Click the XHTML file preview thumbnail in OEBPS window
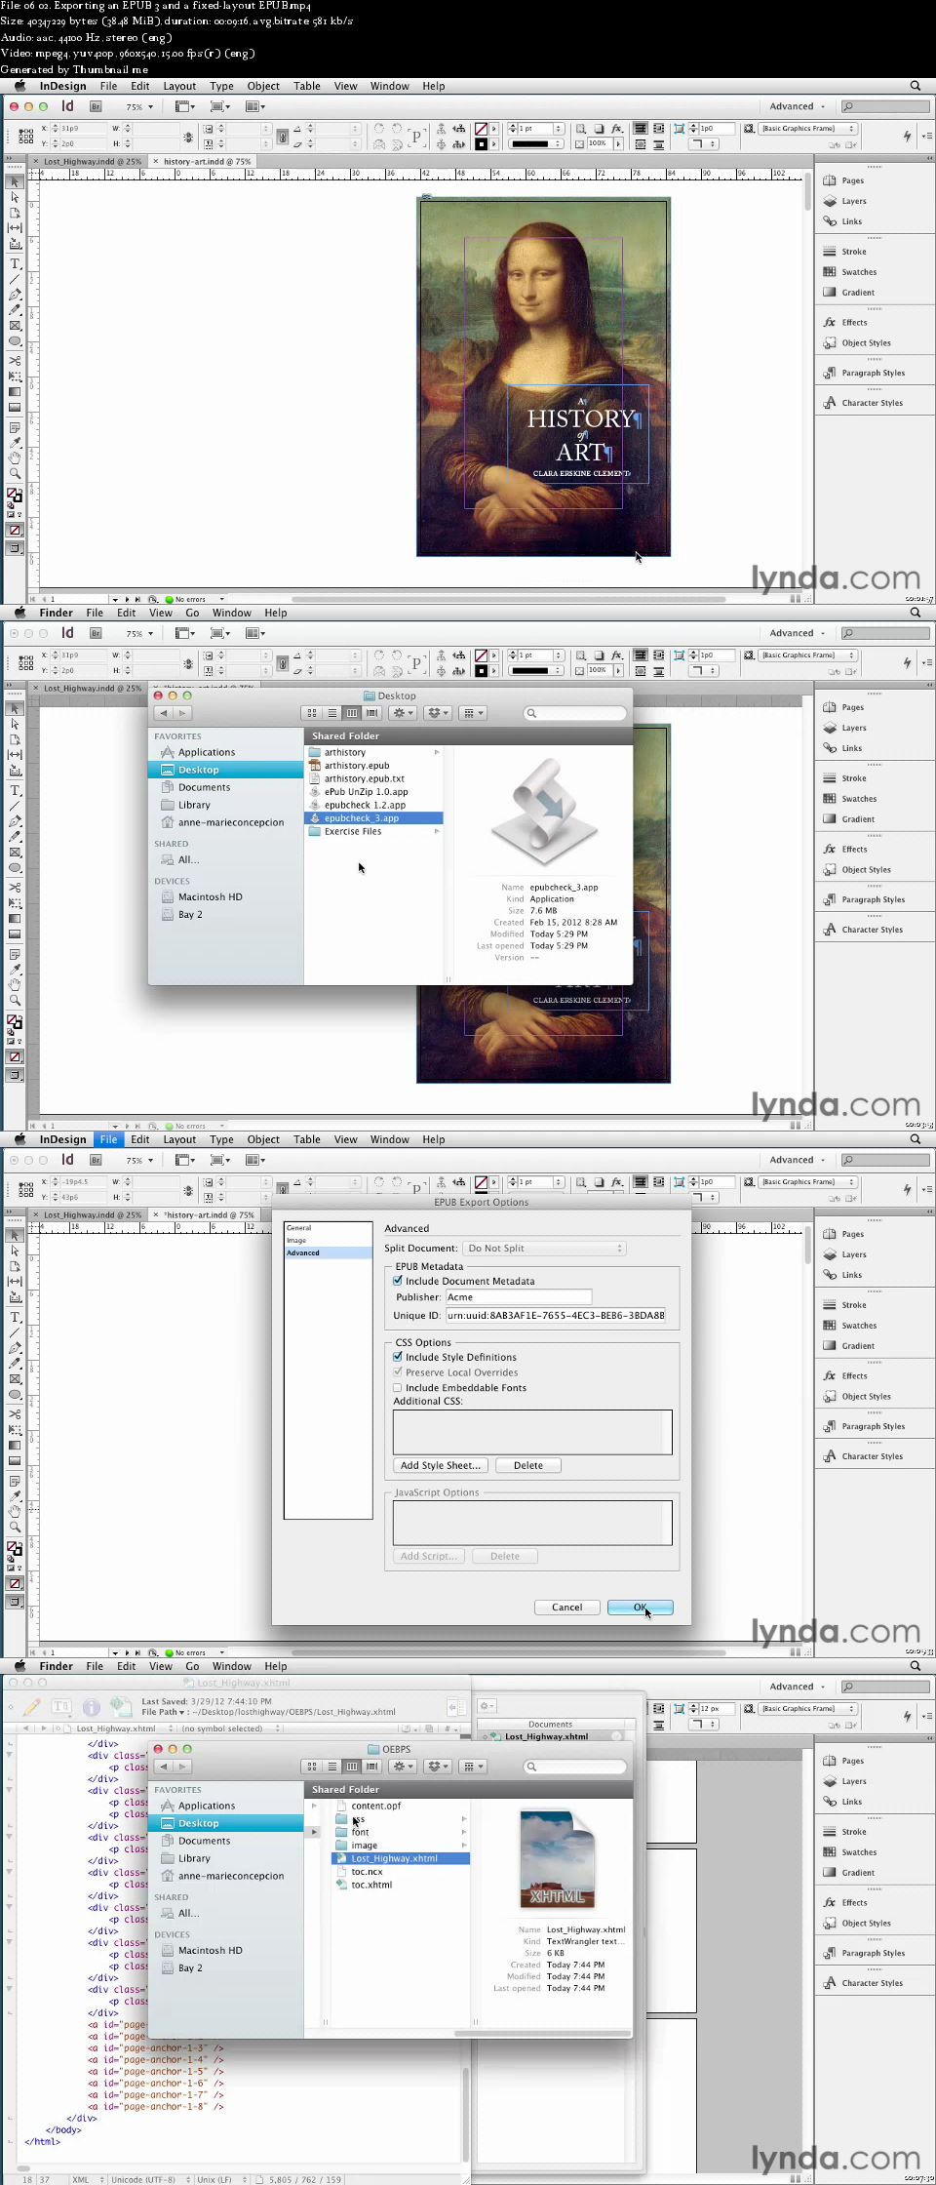 (x=558, y=1859)
